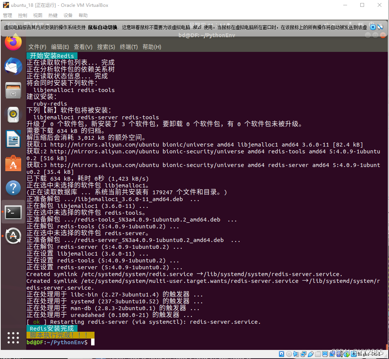
Task: Click yellow text 脚本执行完成！！！
Action: click(60, 335)
